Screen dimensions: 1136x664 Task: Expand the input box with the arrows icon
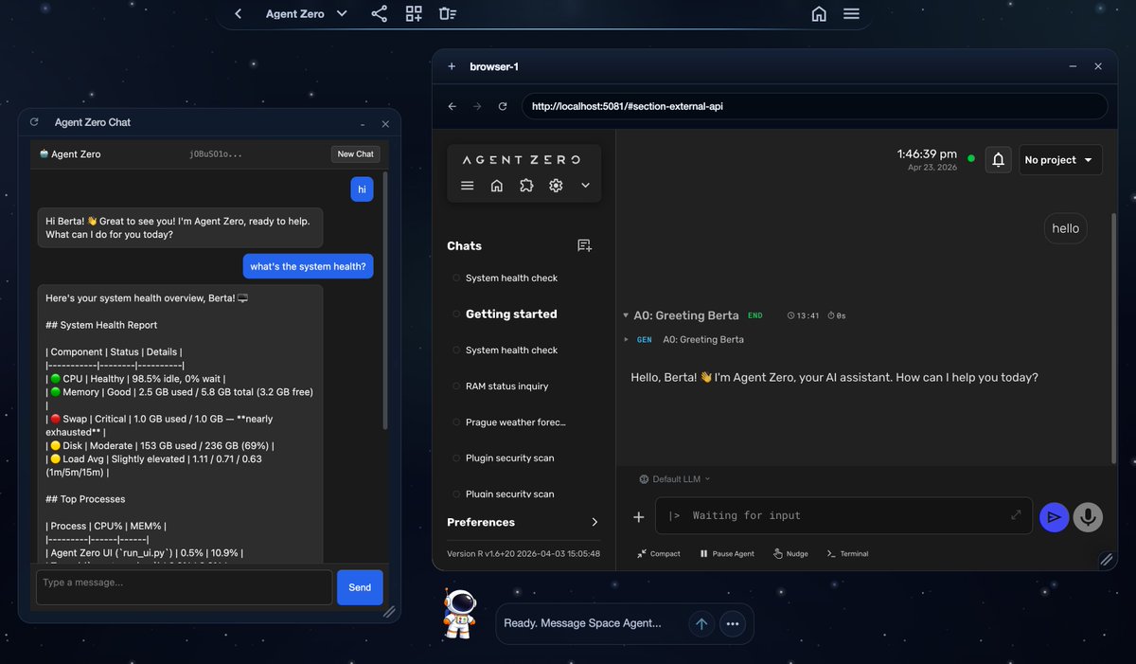point(1016,515)
